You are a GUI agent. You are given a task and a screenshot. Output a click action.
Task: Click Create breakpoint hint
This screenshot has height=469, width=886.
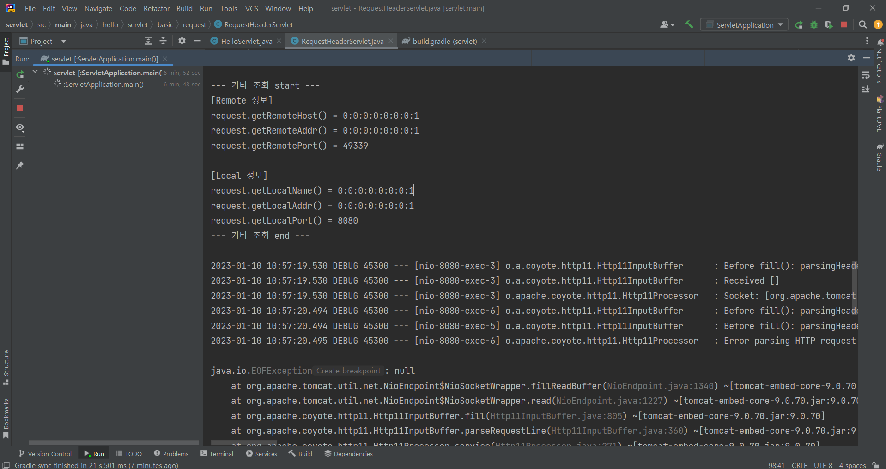coord(348,371)
